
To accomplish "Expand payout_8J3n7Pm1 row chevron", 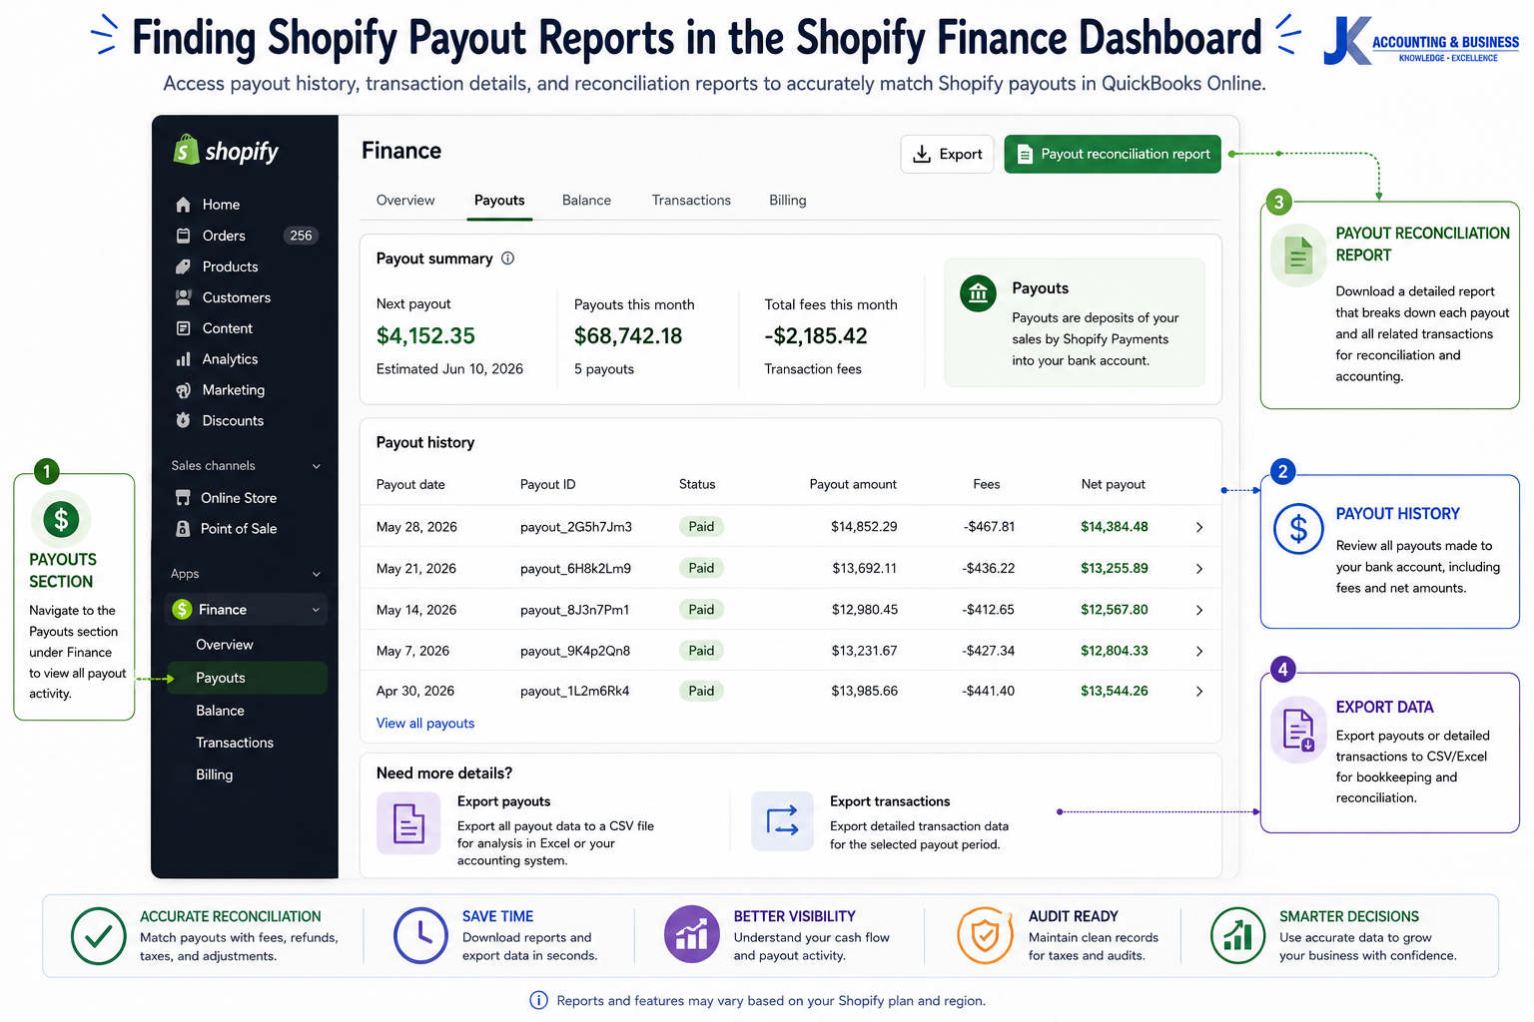I will click(1199, 610).
